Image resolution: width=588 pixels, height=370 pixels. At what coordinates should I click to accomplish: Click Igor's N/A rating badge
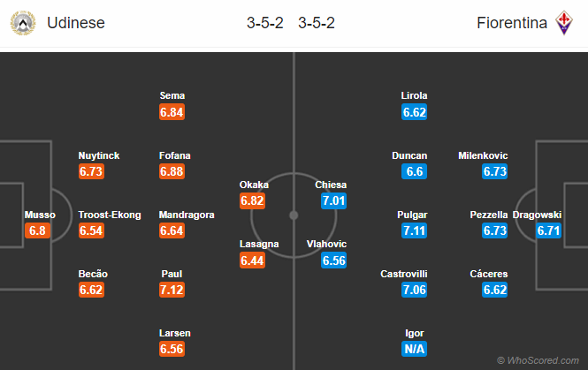tap(414, 349)
